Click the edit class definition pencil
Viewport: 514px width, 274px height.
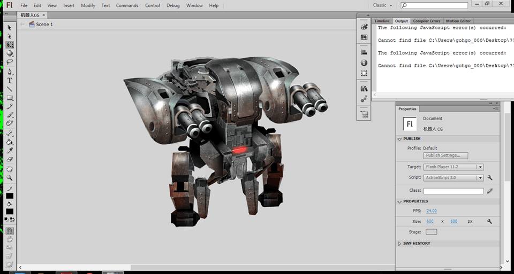(490, 191)
